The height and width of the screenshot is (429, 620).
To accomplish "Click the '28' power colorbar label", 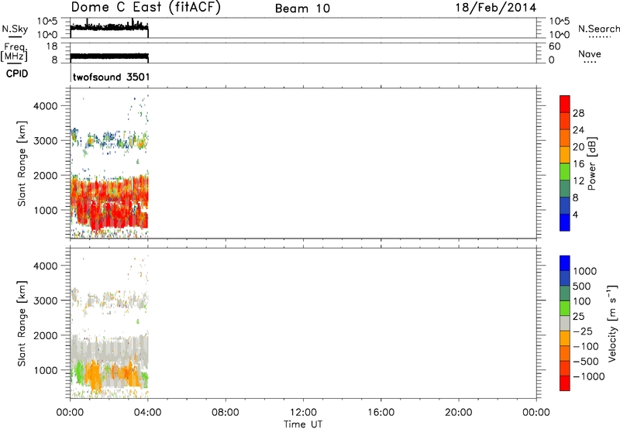I will pyautogui.click(x=578, y=113).
